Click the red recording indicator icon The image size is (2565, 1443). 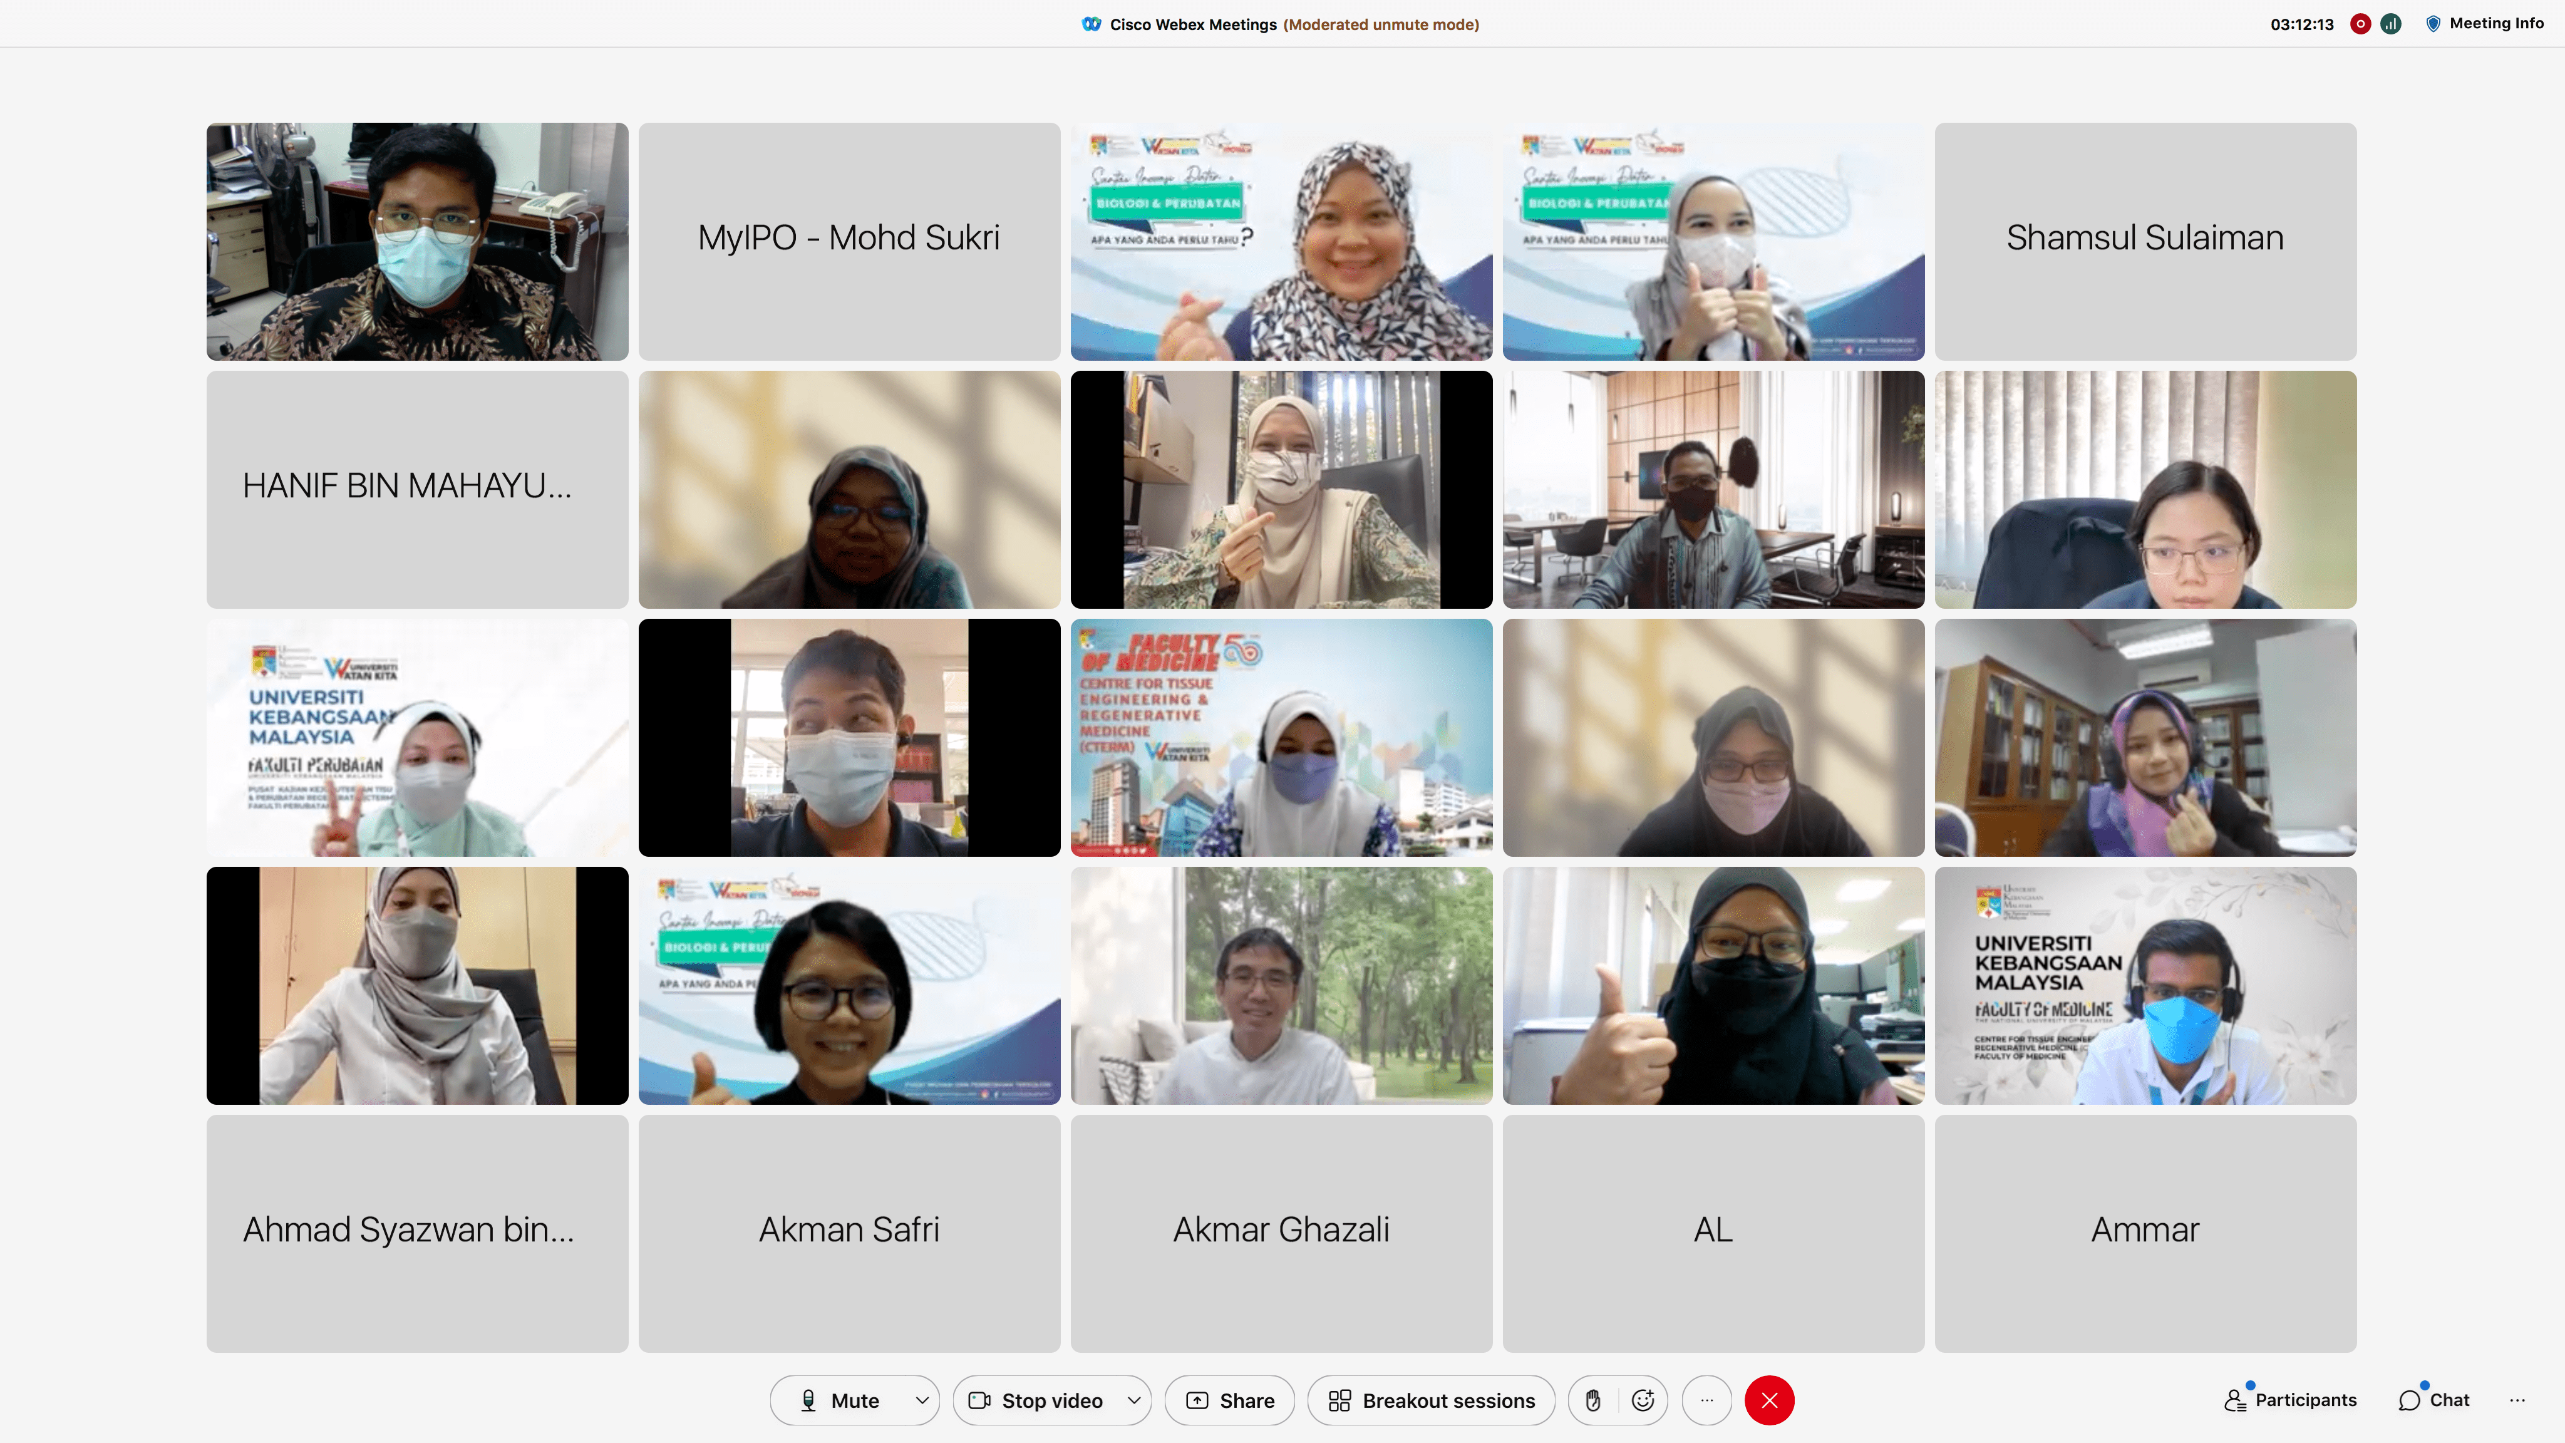tap(2360, 24)
